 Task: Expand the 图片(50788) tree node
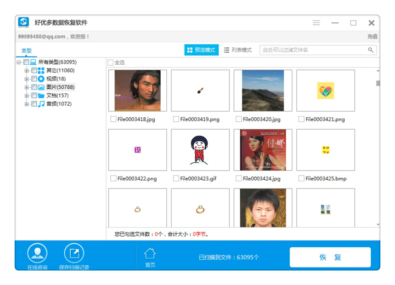(x=27, y=87)
